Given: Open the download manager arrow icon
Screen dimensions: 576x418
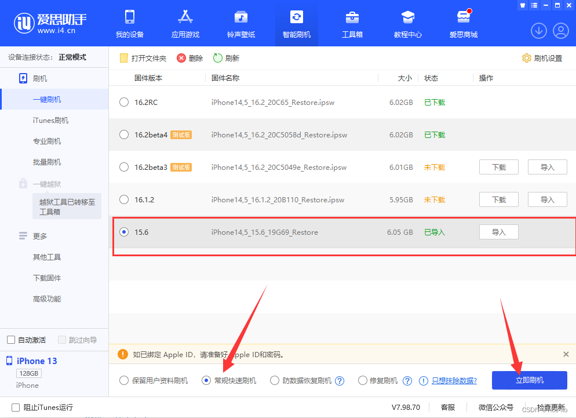Looking at the screenshot, I should pos(538,31).
